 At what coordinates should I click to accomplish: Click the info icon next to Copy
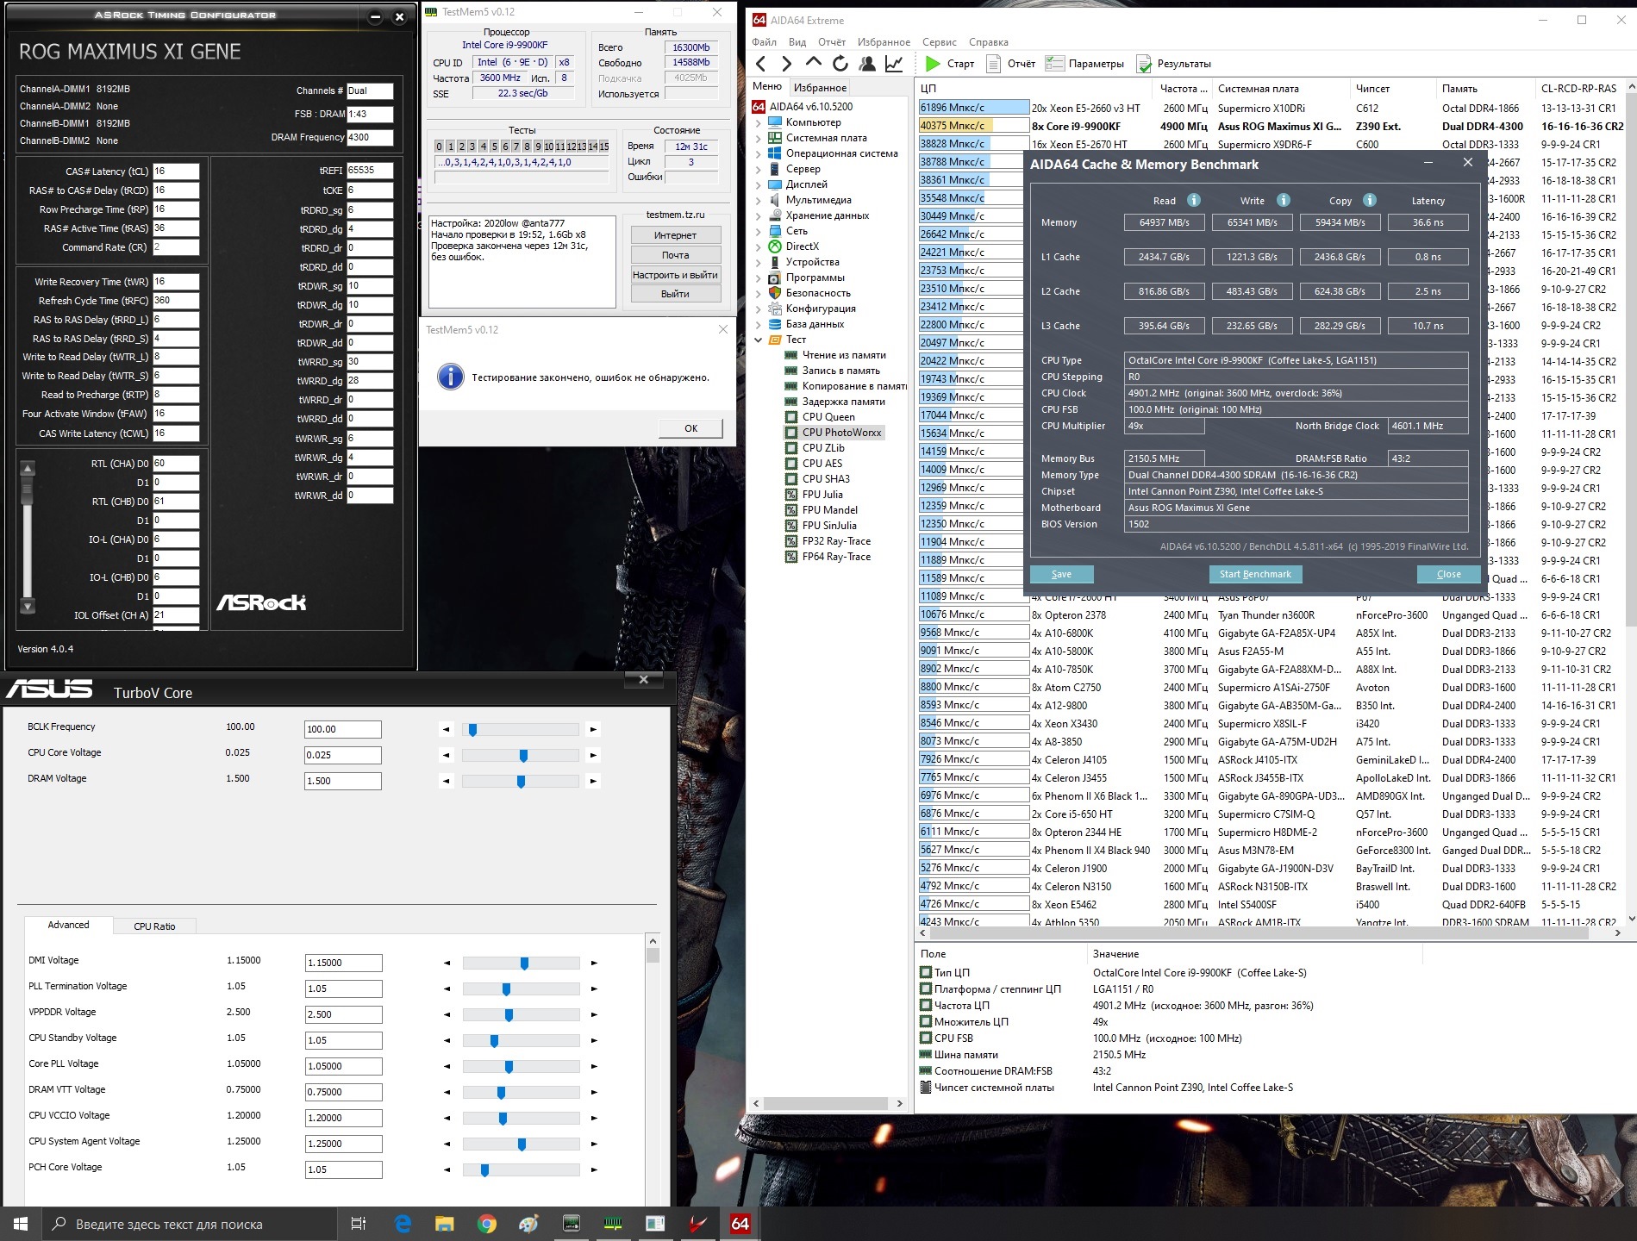(1369, 200)
